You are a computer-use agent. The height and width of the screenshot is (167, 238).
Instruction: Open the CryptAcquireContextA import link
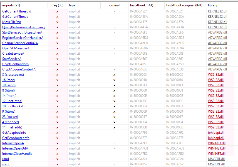coord(19,69)
